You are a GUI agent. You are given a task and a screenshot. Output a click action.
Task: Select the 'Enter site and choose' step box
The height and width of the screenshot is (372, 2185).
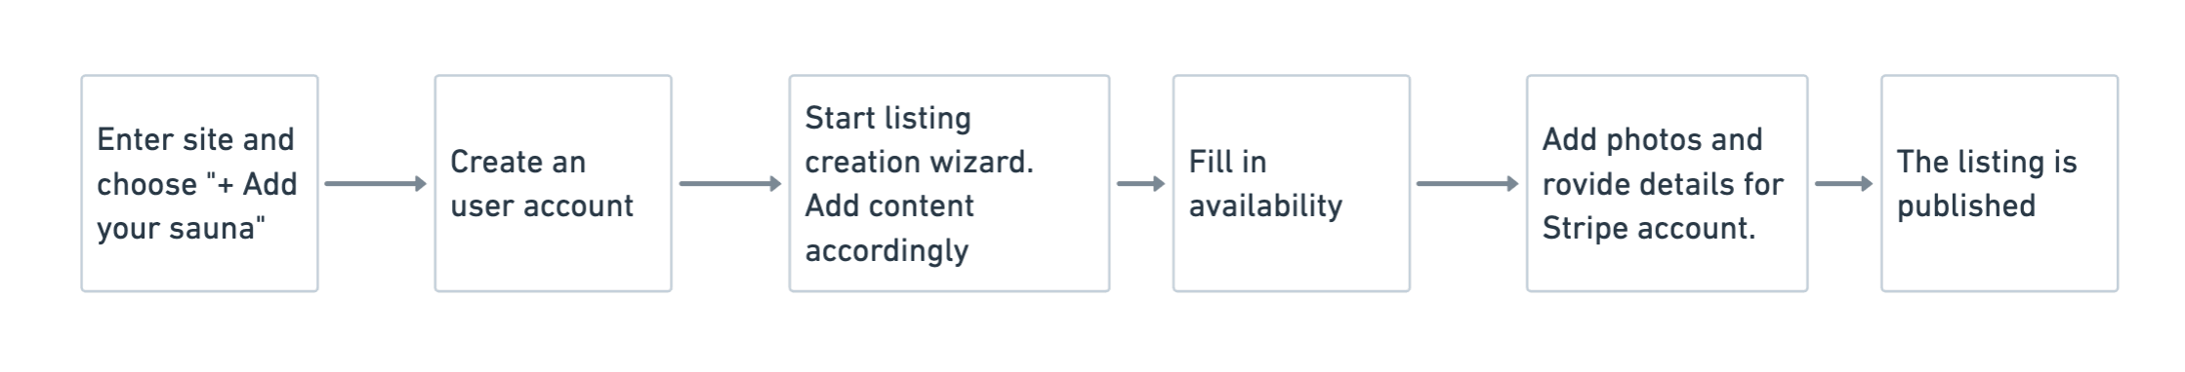[x=199, y=183]
